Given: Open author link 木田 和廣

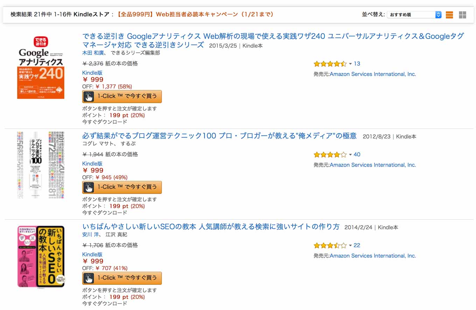Looking at the screenshot, I should click(x=93, y=53).
